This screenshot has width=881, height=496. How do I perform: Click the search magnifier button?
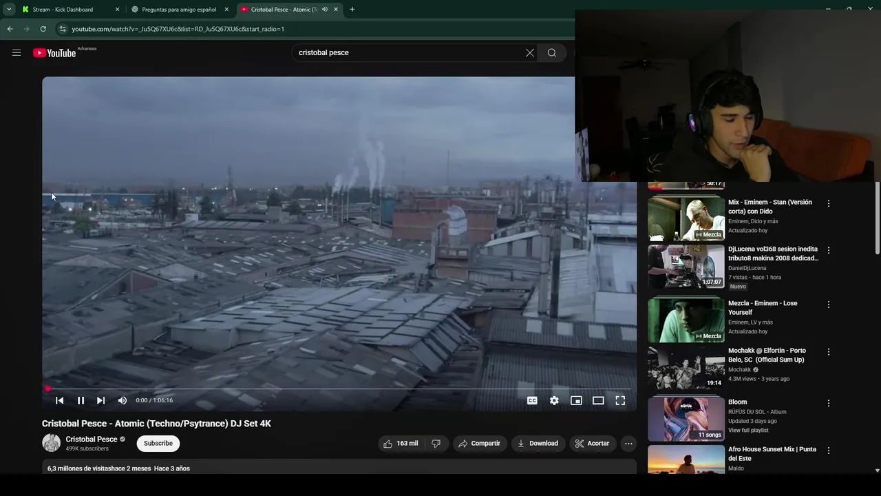(552, 53)
